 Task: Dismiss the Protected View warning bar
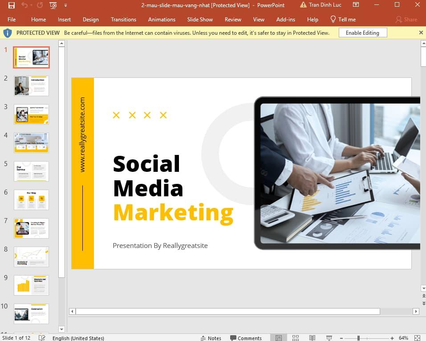point(421,32)
